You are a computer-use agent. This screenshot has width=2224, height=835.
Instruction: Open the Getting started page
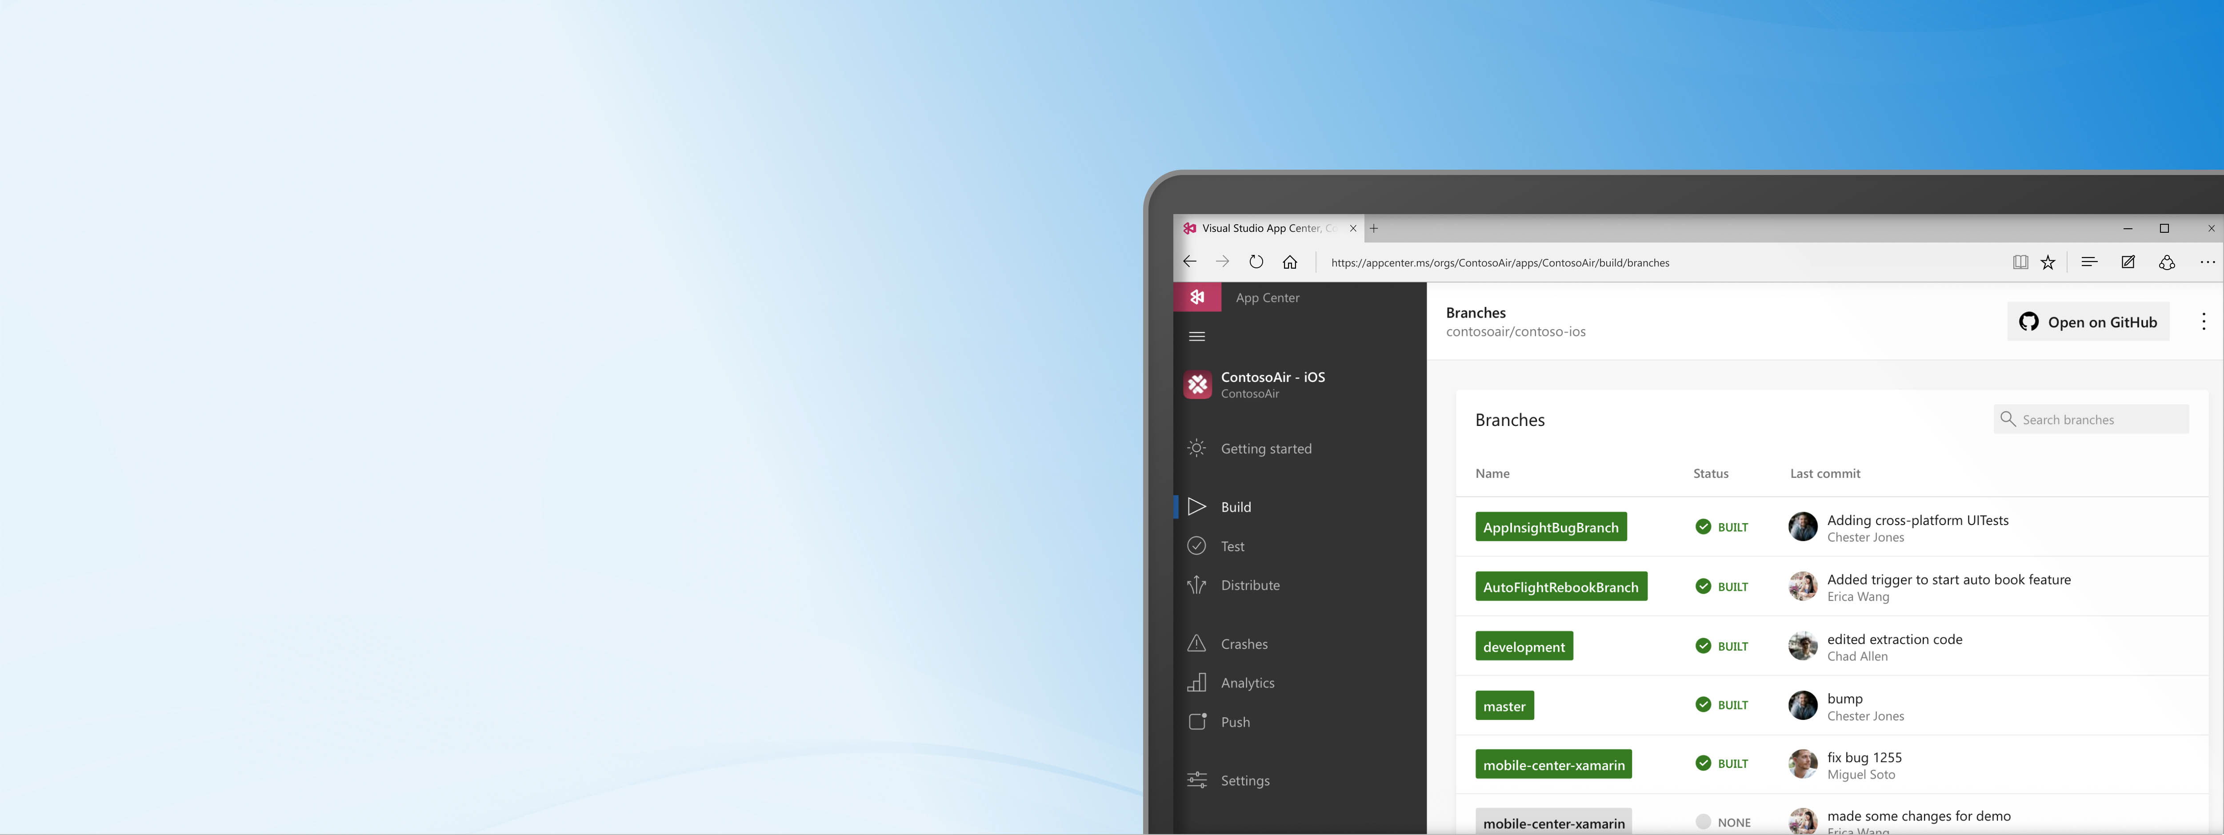point(1265,448)
